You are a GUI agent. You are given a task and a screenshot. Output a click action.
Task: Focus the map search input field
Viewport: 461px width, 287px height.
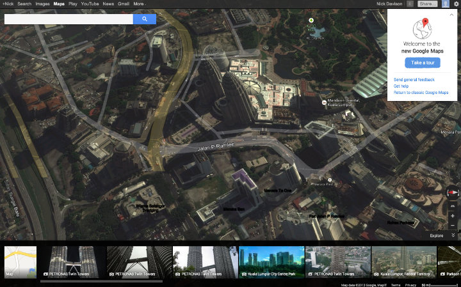click(69, 19)
